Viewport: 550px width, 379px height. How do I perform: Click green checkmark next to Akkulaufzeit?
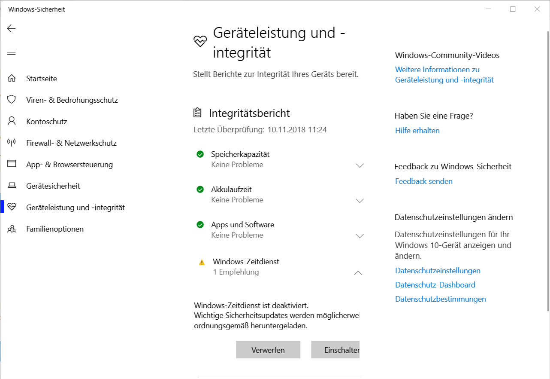[200, 189]
